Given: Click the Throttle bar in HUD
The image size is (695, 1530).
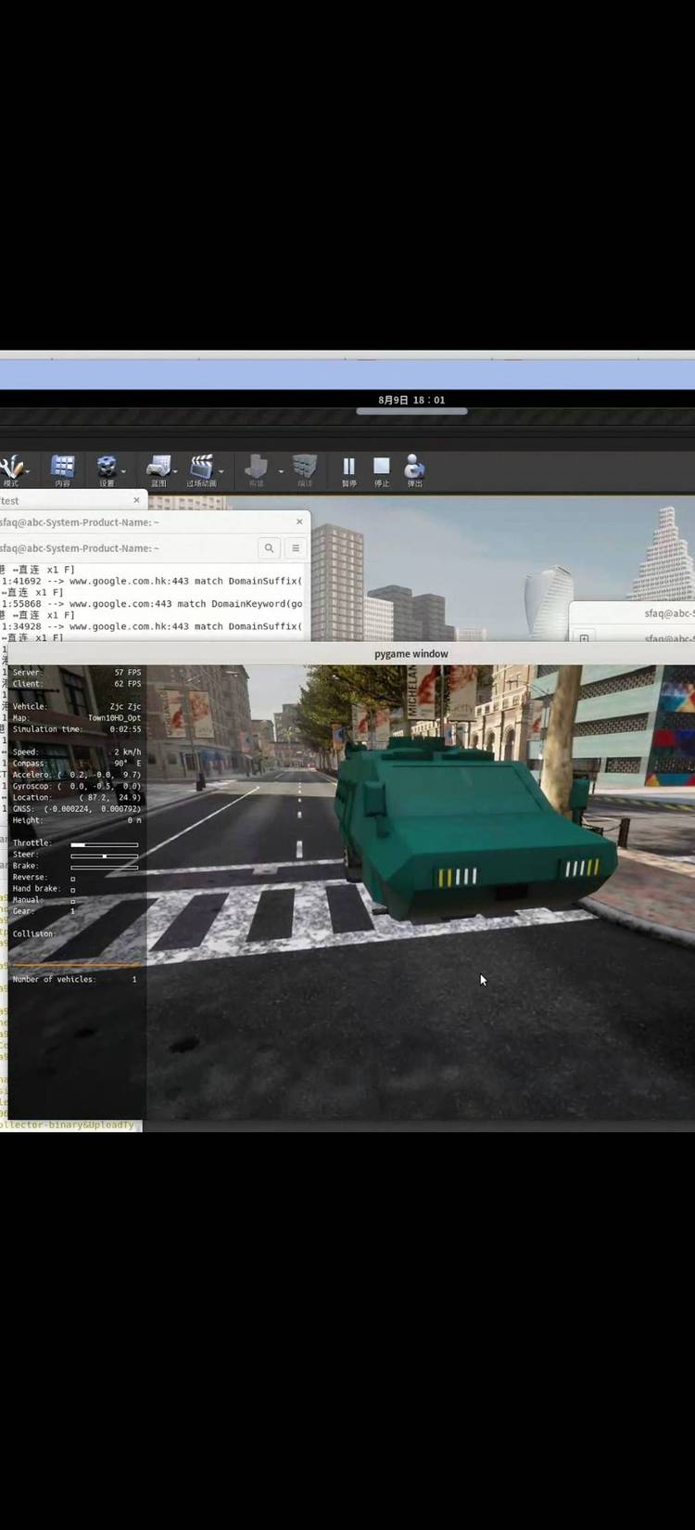Looking at the screenshot, I should click(104, 844).
